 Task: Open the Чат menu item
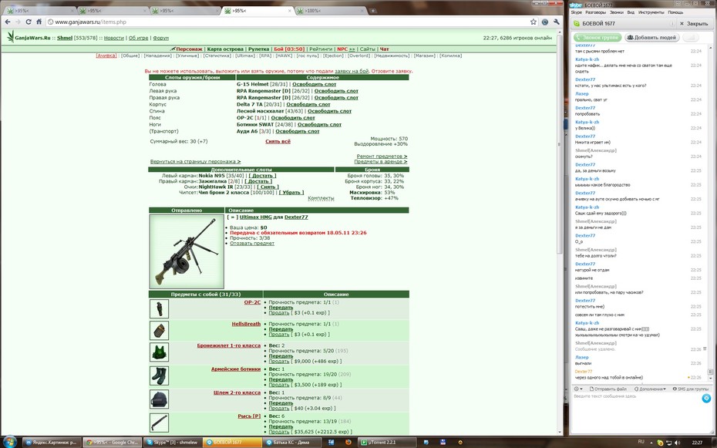pyautogui.click(x=385, y=49)
